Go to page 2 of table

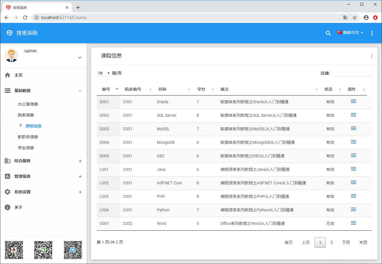click(x=332, y=242)
